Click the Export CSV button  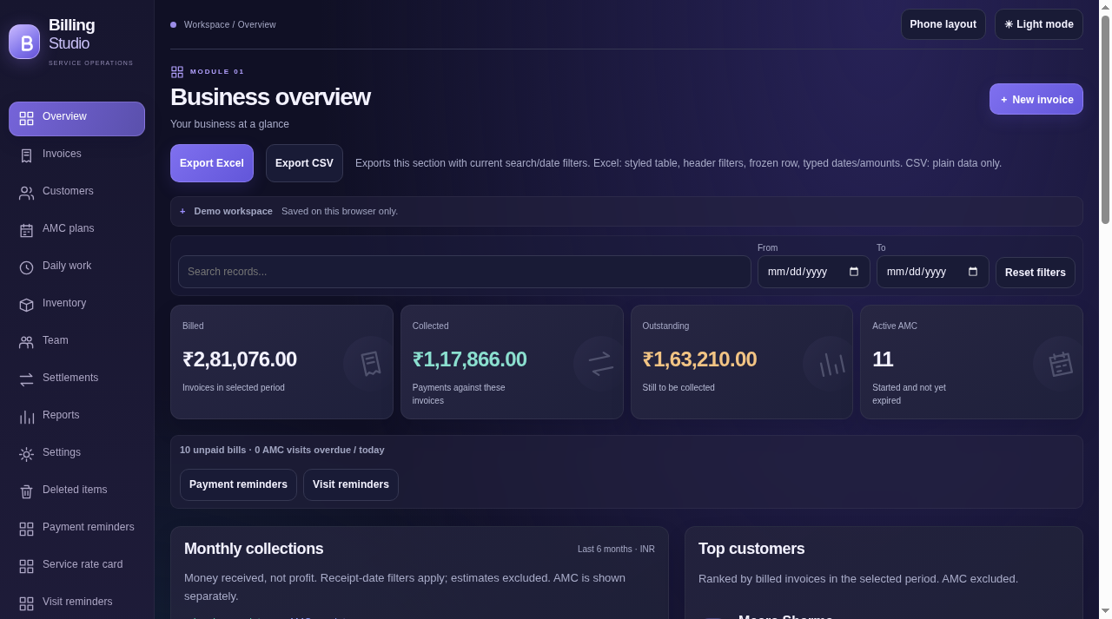[x=304, y=163]
